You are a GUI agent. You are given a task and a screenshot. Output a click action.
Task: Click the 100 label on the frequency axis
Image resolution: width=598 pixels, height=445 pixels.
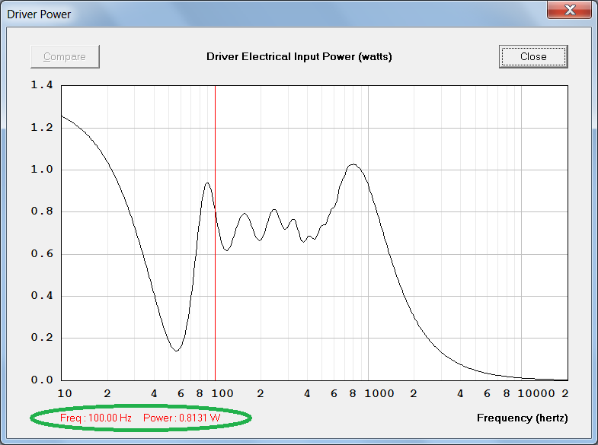tap(222, 393)
